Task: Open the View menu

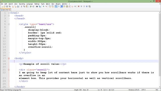Action: (x=16, y=4)
